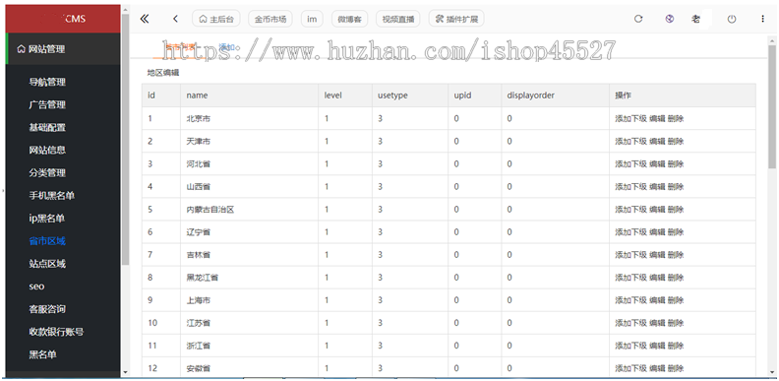Click 编辑 for 山西省
This screenshot has height=381, width=779.
click(657, 186)
